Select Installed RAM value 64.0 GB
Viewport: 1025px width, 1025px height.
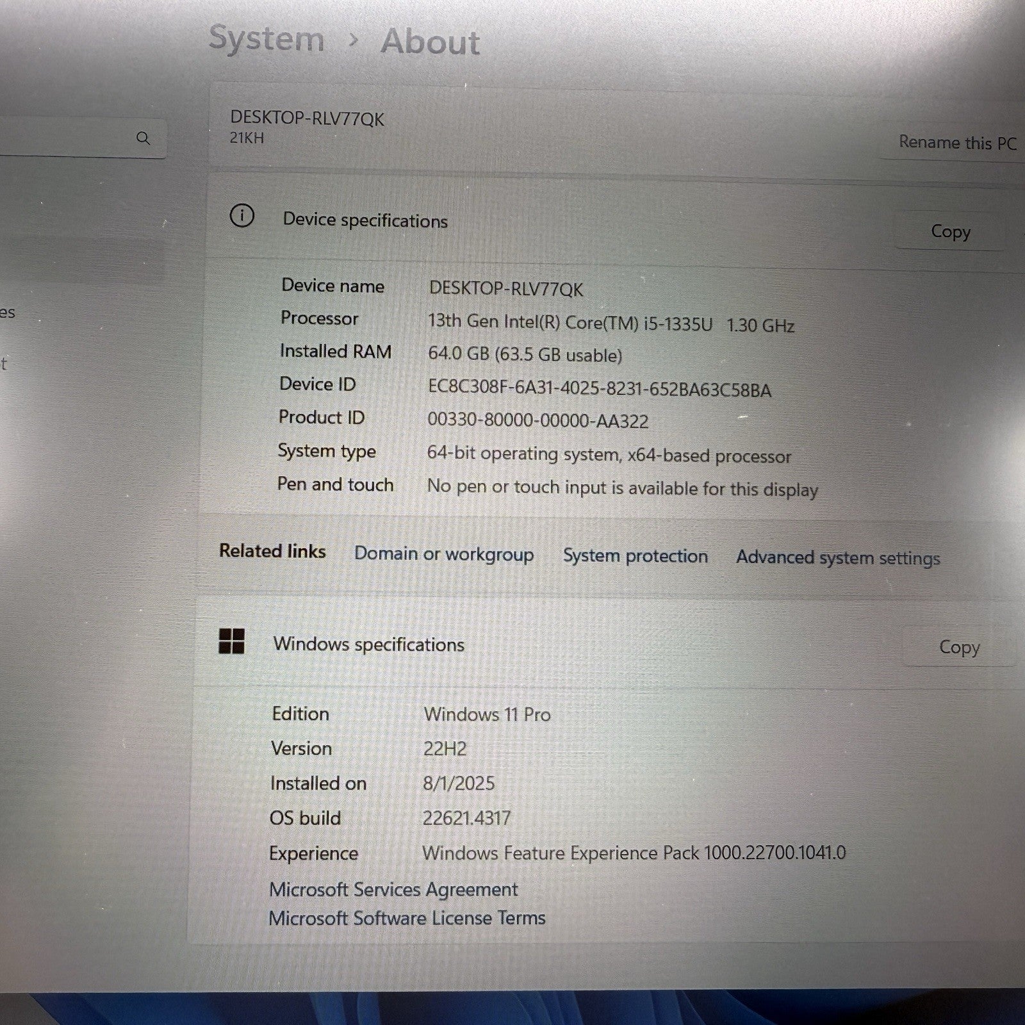coord(525,354)
